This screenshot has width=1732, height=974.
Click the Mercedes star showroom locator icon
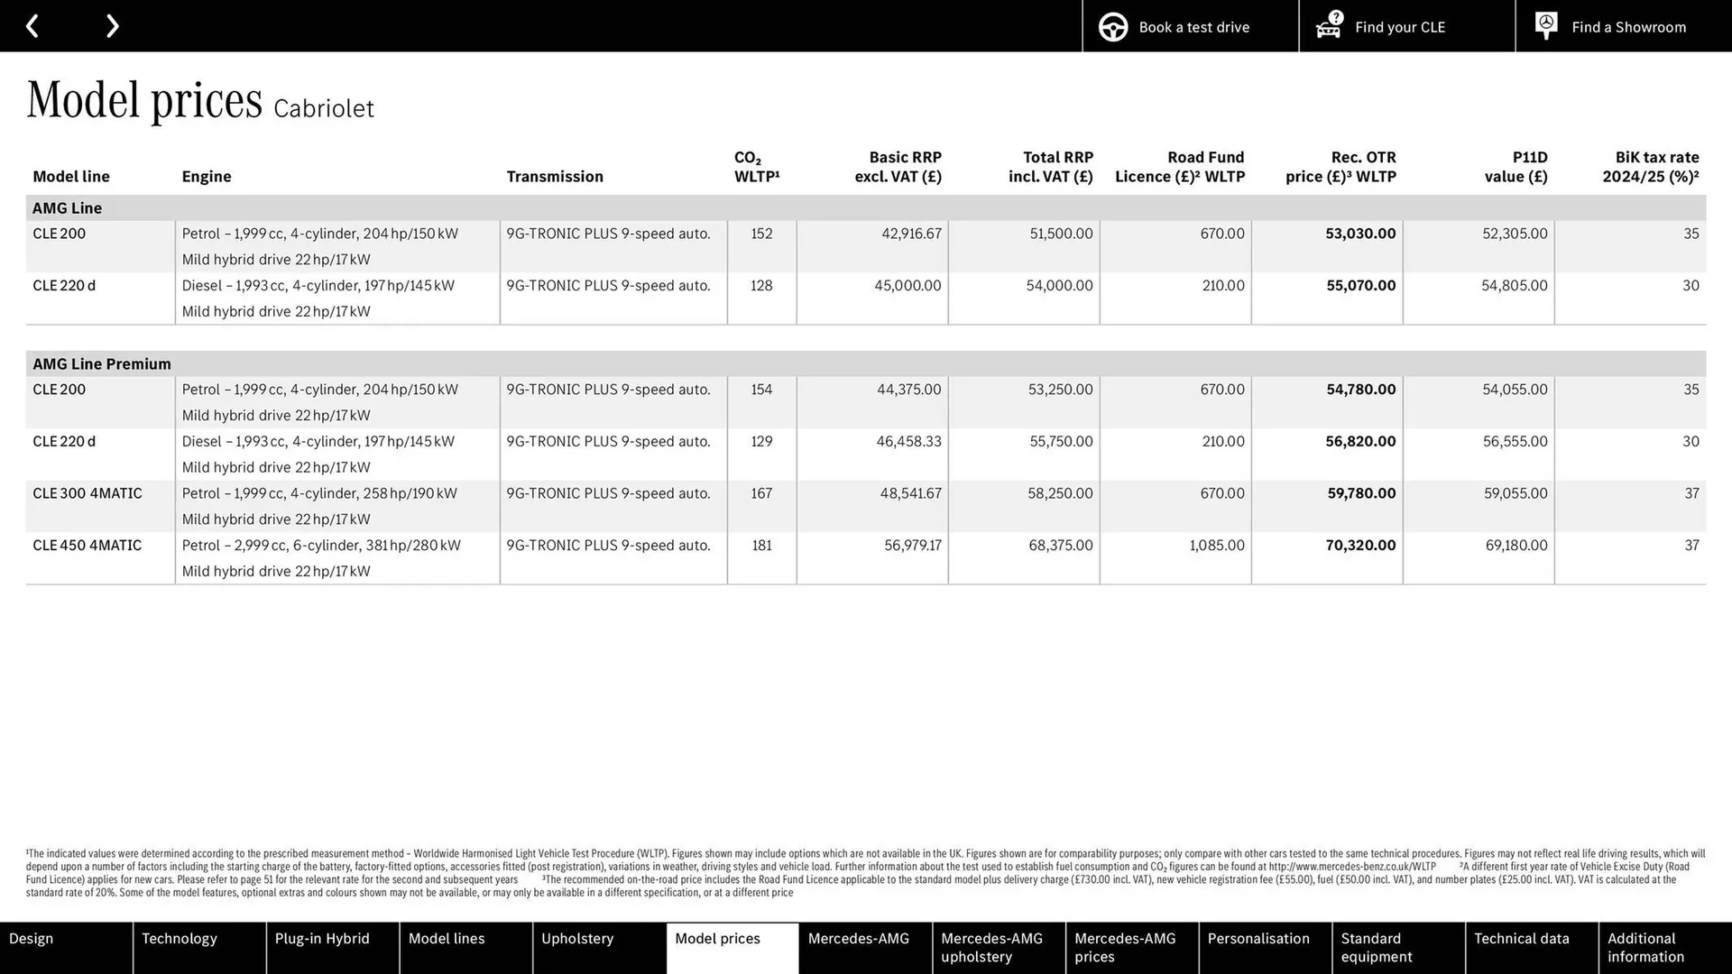[1545, 25]
